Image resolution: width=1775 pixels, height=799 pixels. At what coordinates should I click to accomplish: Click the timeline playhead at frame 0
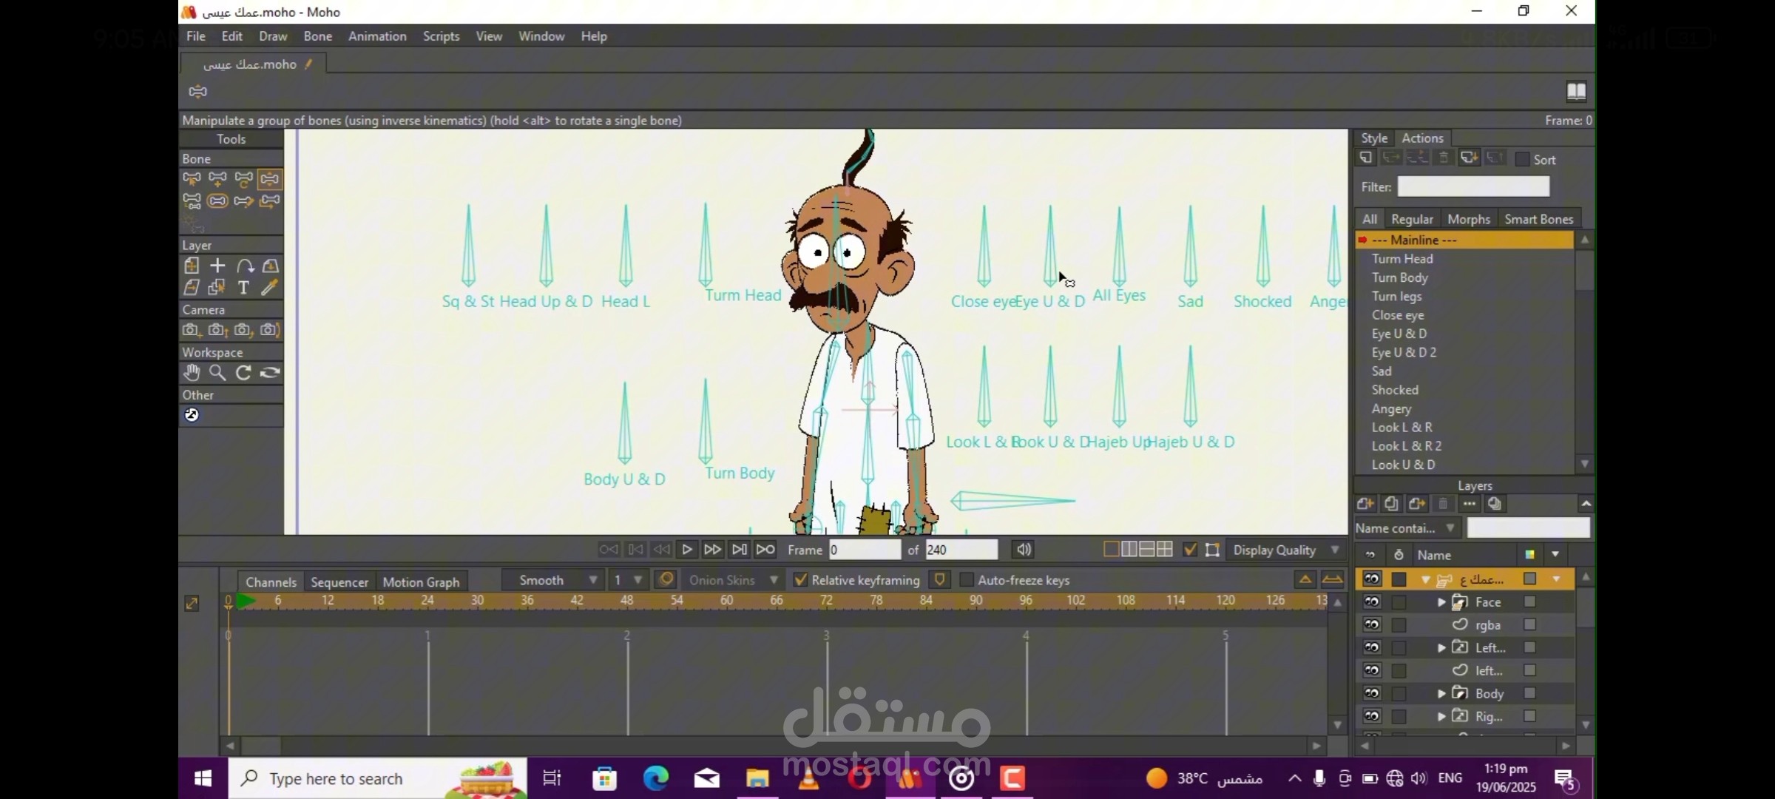tap(229, 601)
